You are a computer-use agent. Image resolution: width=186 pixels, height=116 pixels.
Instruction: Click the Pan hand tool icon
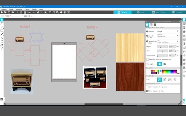(x=65, y=12)
